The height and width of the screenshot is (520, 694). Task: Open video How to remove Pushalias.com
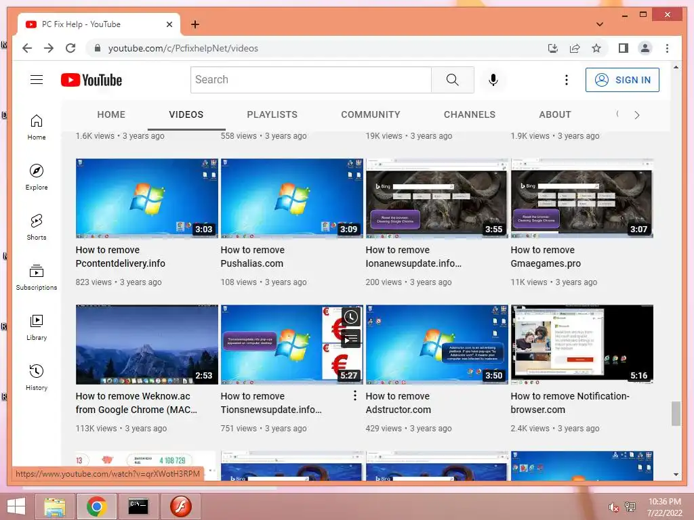253,257
